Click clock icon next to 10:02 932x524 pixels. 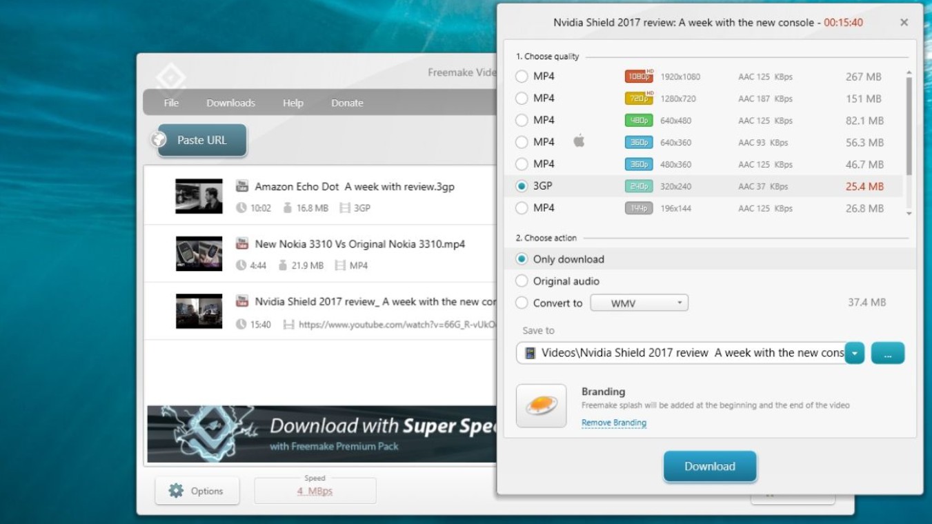click(241, 208)
